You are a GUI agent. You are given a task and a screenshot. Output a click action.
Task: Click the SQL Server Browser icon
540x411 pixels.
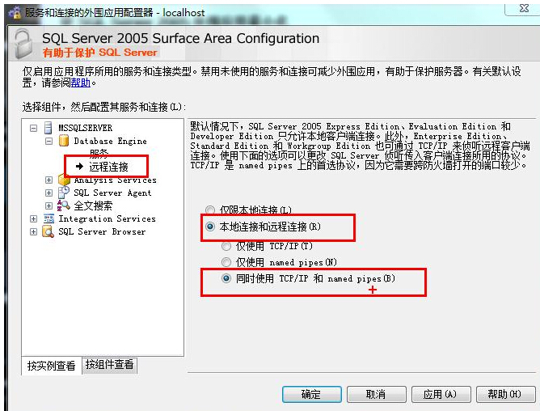(x=49, y=231)
